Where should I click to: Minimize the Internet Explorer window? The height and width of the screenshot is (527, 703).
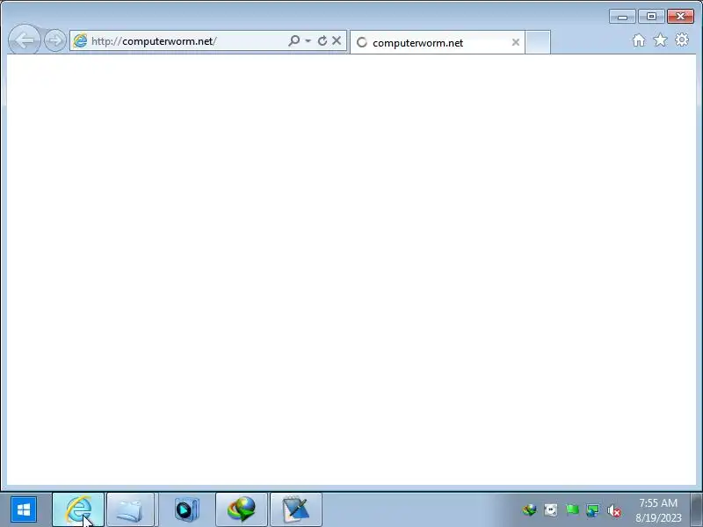point(622,17)
